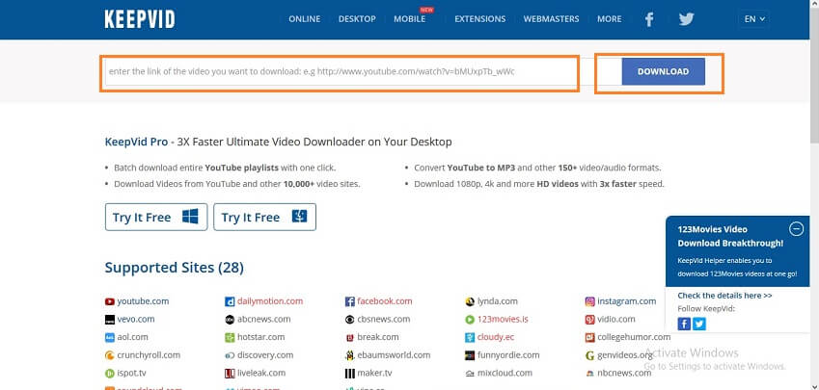819x390 pixels.
Task: Open the funnyordie.com link
Action: coord(508,355)
